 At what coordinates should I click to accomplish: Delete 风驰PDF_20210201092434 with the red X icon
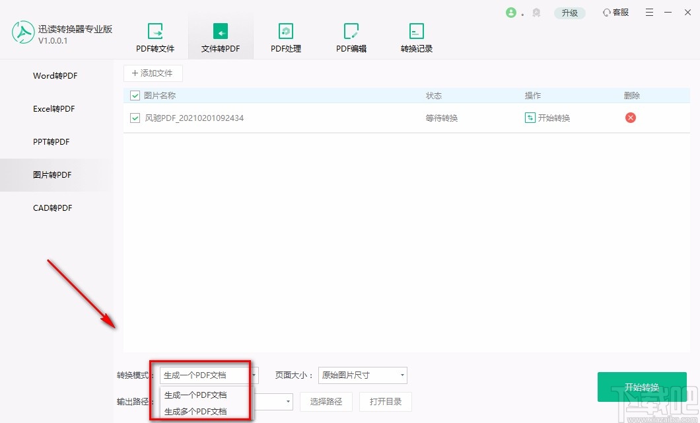click(630, 118)
